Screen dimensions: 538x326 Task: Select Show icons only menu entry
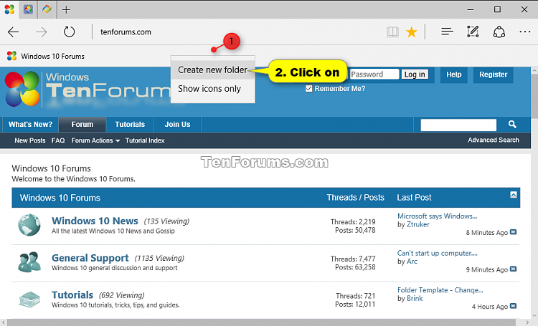(213, 89)
